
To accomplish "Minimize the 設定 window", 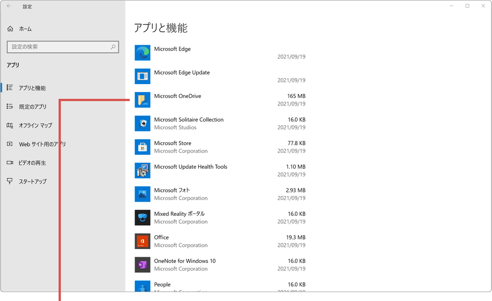I will click(x=452, y=6).
